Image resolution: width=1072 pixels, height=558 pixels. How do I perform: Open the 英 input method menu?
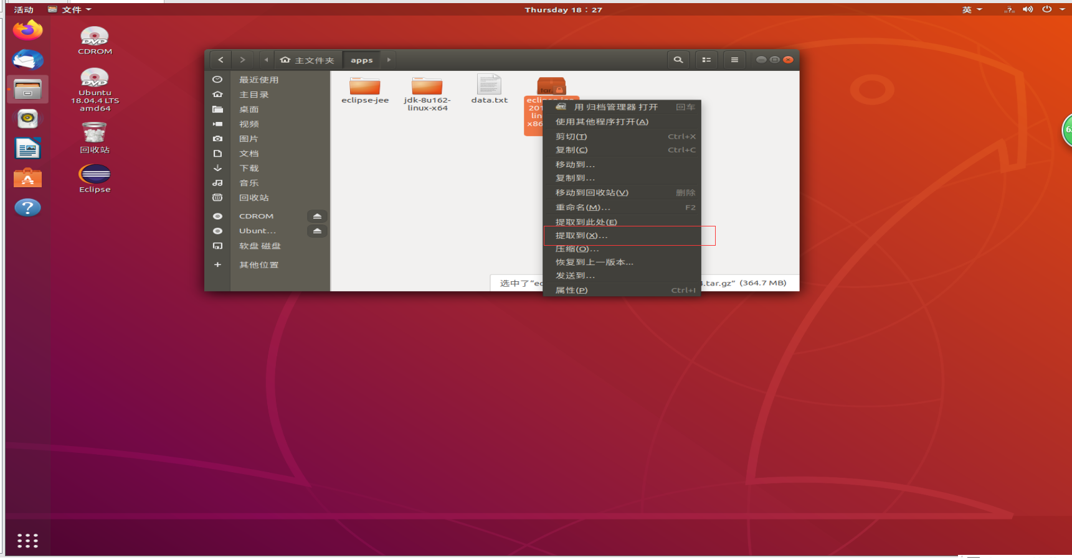[x=972, y=10]
